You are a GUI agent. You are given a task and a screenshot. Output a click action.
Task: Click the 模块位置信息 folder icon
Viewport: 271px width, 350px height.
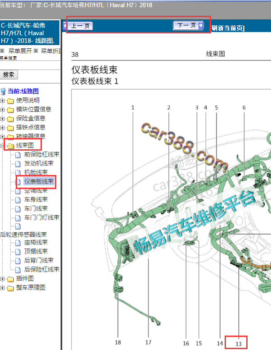pos(10,110)
